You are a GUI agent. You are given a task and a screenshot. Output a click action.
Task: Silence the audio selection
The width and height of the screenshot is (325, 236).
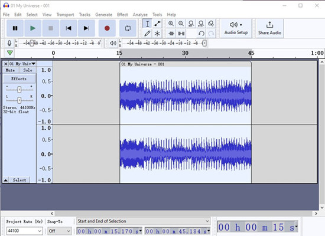tap(181, 33)
